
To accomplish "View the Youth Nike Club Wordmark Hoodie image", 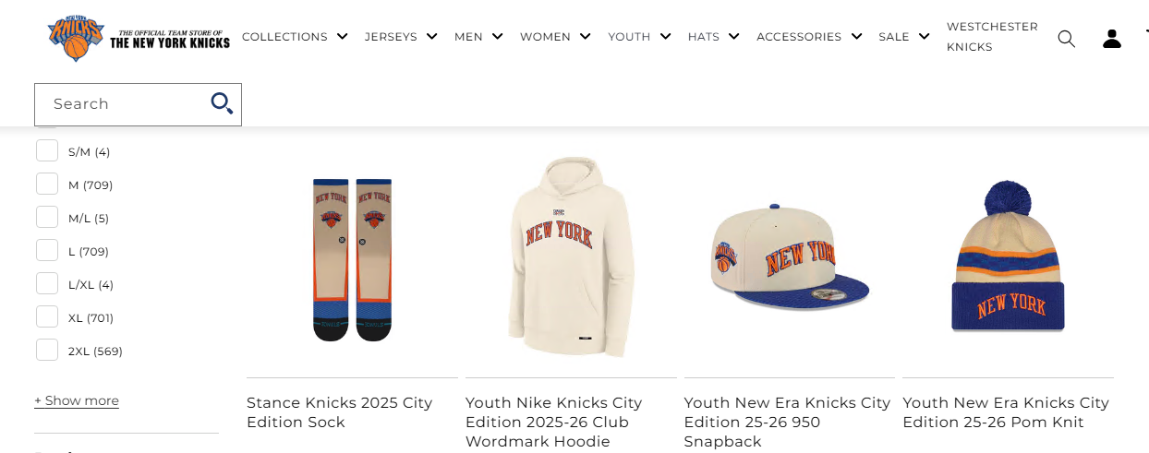I will coord(571,259).
